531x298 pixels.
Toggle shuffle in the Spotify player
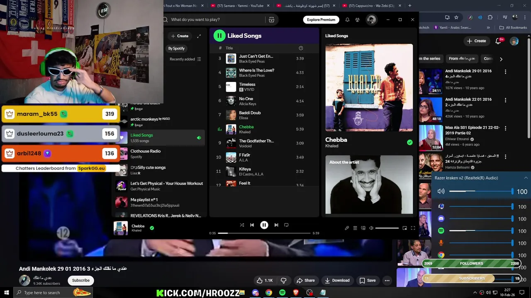pos(242,225)
